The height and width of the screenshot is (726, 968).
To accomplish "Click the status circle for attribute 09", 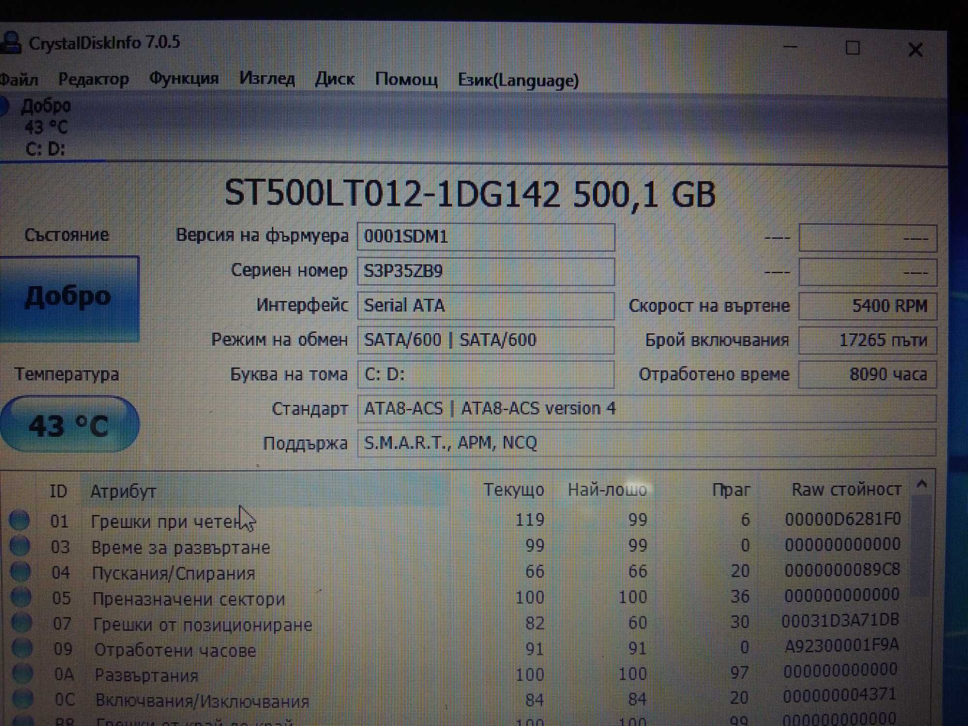I will [x=22, y=649].
